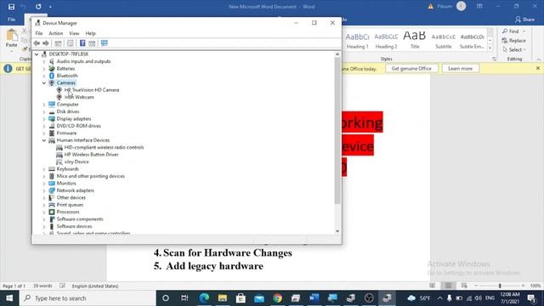Click English (United States) in status bar
The height and width of the screenshot is (306, 544).
pos(95,286)
